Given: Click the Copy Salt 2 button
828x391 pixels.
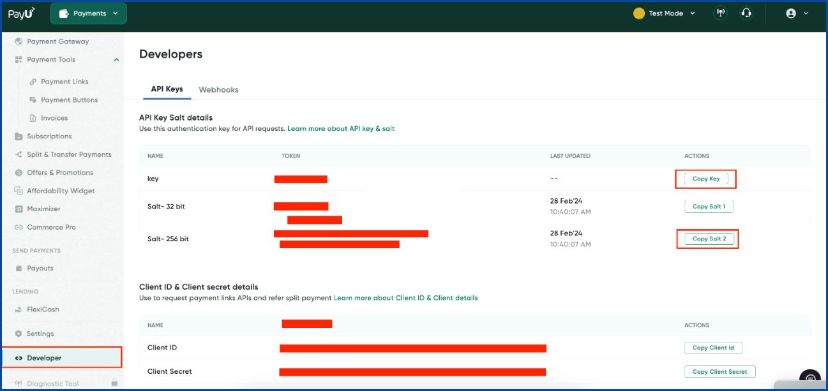Looking at the screenshot, I should point(708,239).
